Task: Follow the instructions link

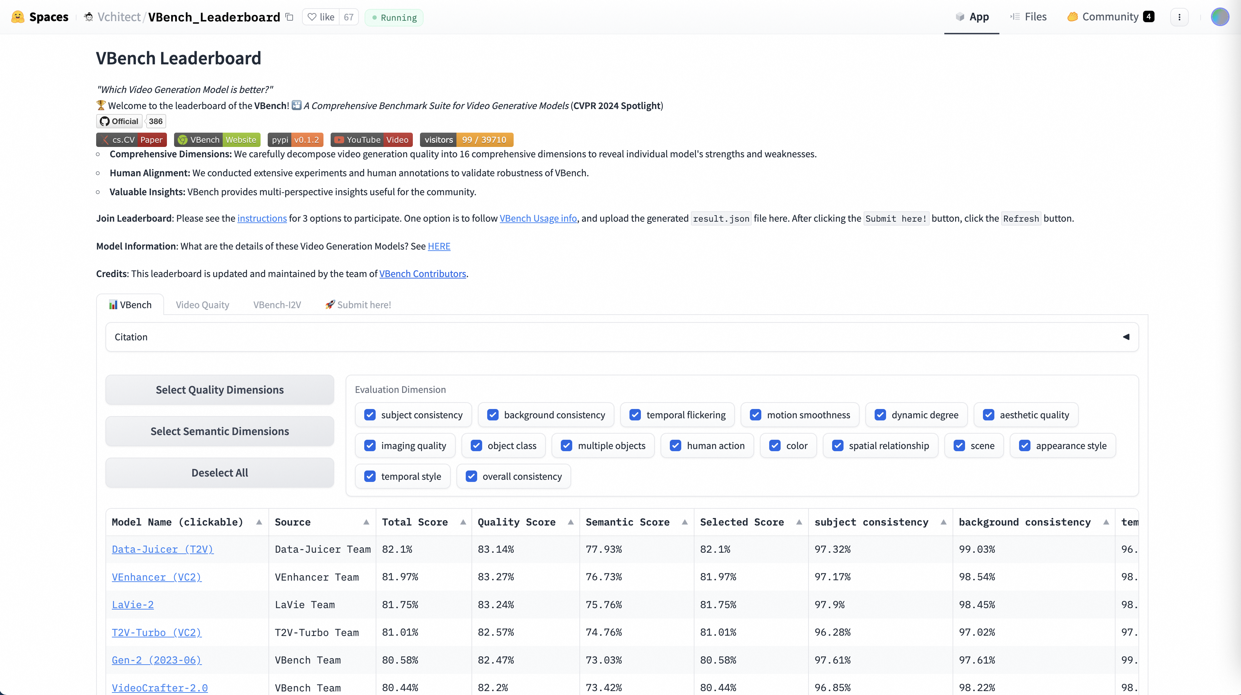Action: tap(262, 218)
